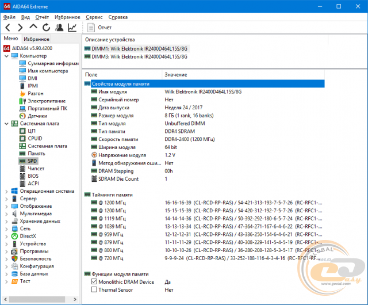
Task: Go up one level using the up arrow
Action: pos(33,27)
